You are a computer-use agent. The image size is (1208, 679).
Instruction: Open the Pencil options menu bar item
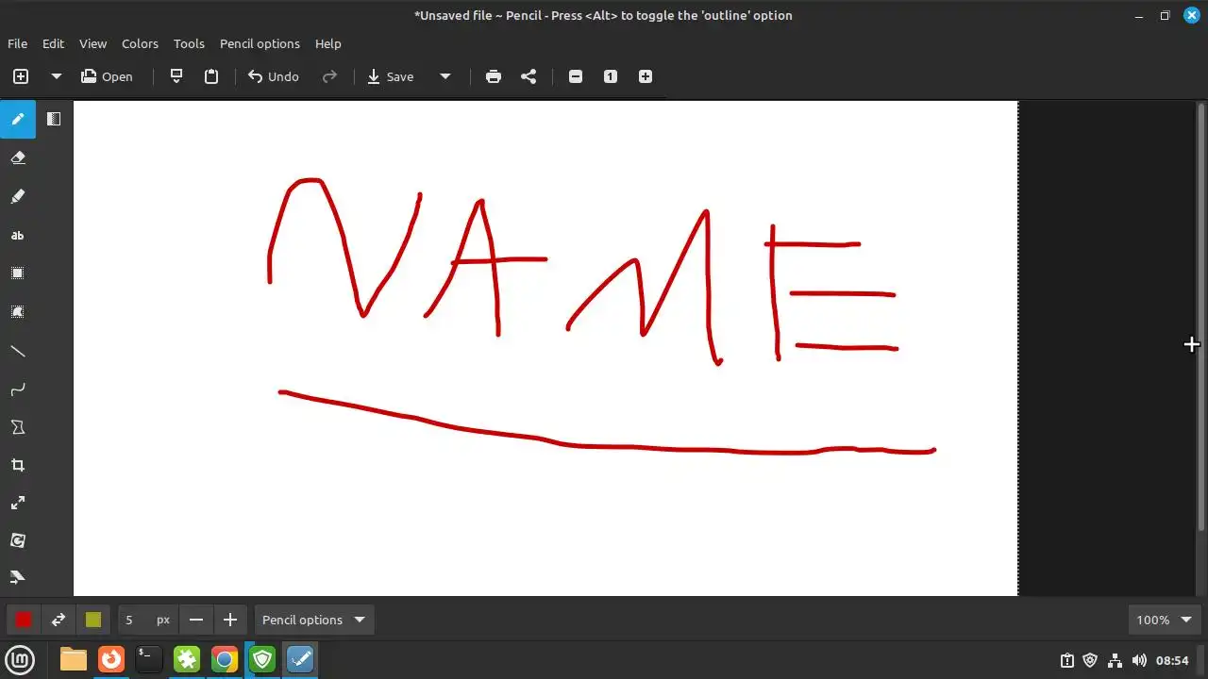tap(260, 43)
